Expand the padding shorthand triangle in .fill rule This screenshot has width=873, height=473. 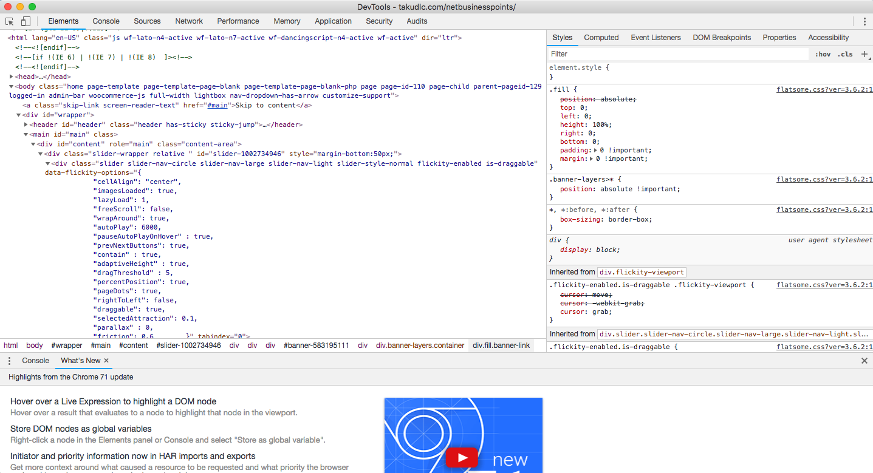point(596,150)
